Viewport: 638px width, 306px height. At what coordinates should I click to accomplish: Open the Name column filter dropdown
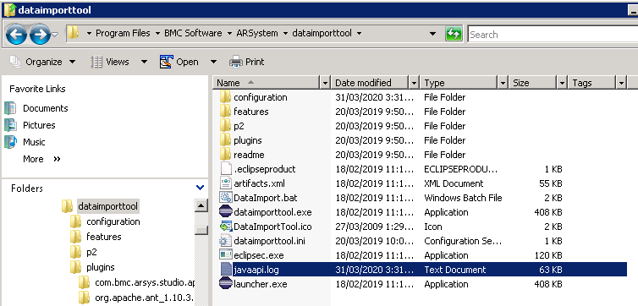pos(325,83)
